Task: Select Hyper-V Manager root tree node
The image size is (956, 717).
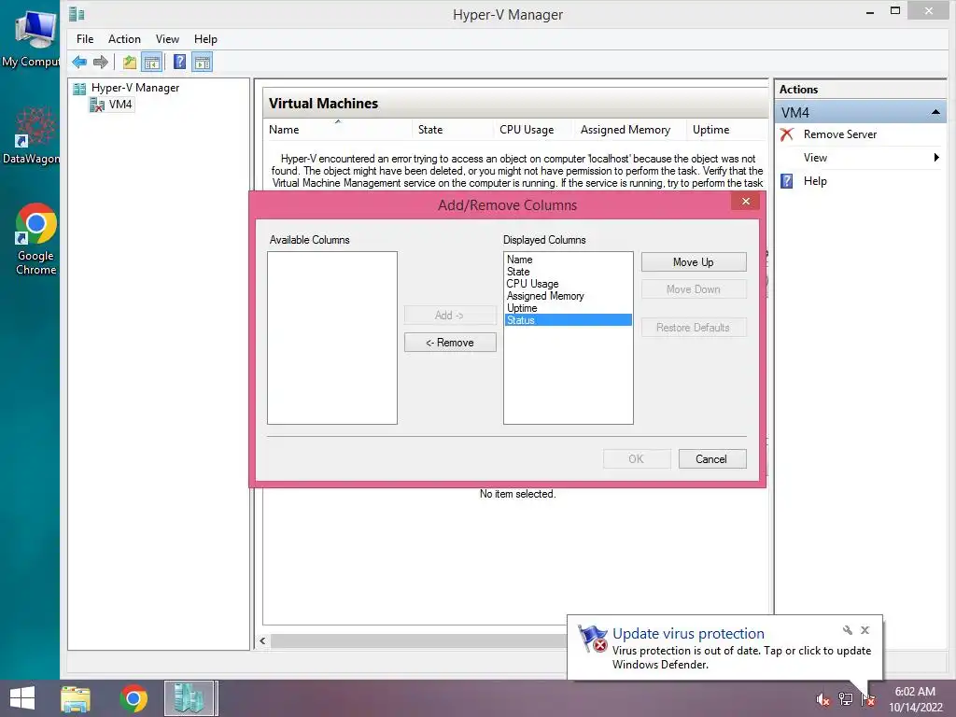Action: pos(135,88)
